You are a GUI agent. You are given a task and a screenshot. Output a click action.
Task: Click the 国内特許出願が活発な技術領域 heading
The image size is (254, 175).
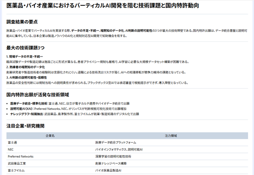[38, 95]
